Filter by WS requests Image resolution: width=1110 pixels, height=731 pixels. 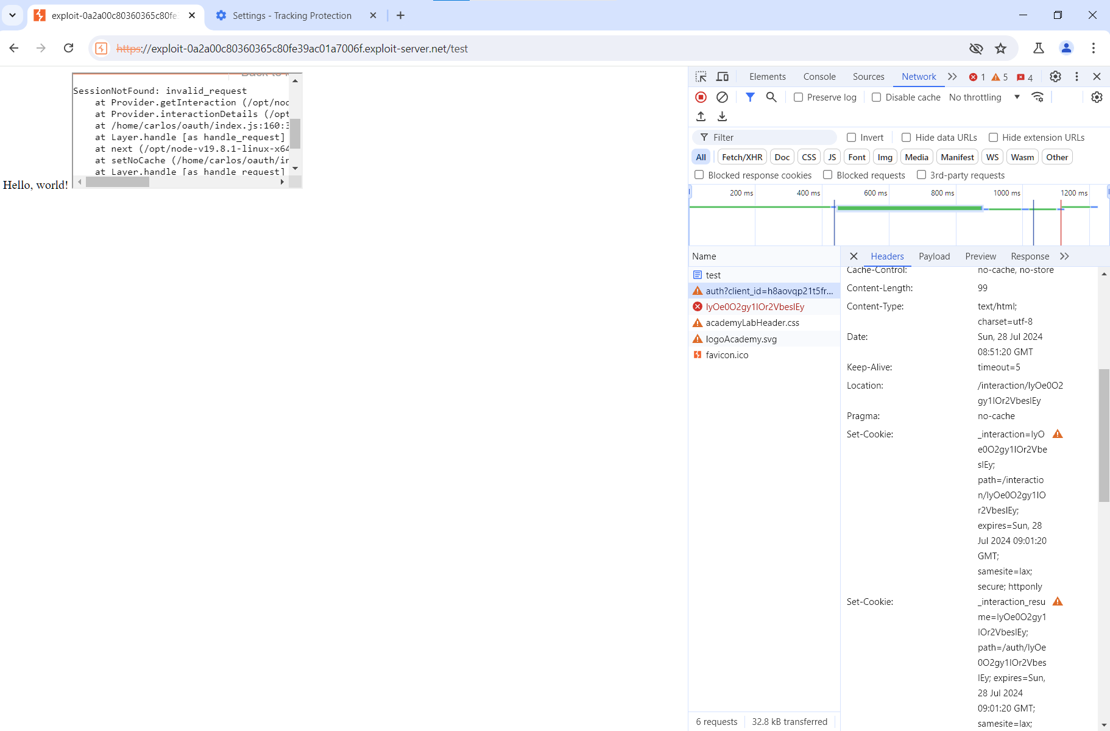click(x=992, y=157)
